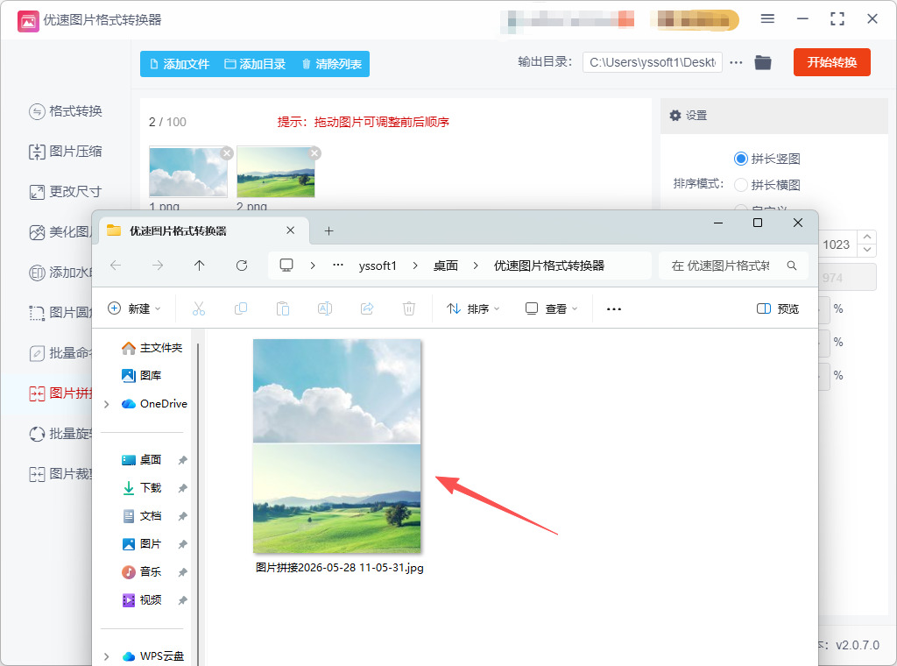Open 主文件夹 in navigation pane
This screenshot has width=897, height=666.
(x=152, y=348)
